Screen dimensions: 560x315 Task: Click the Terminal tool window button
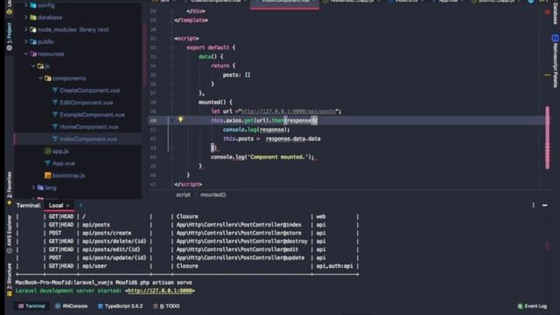pos(31,306)
